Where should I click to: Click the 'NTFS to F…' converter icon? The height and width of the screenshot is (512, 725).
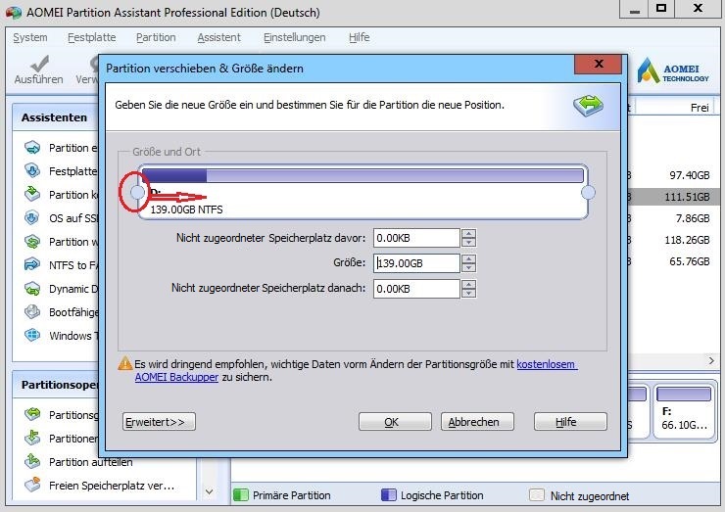click(x=32, y=264)
